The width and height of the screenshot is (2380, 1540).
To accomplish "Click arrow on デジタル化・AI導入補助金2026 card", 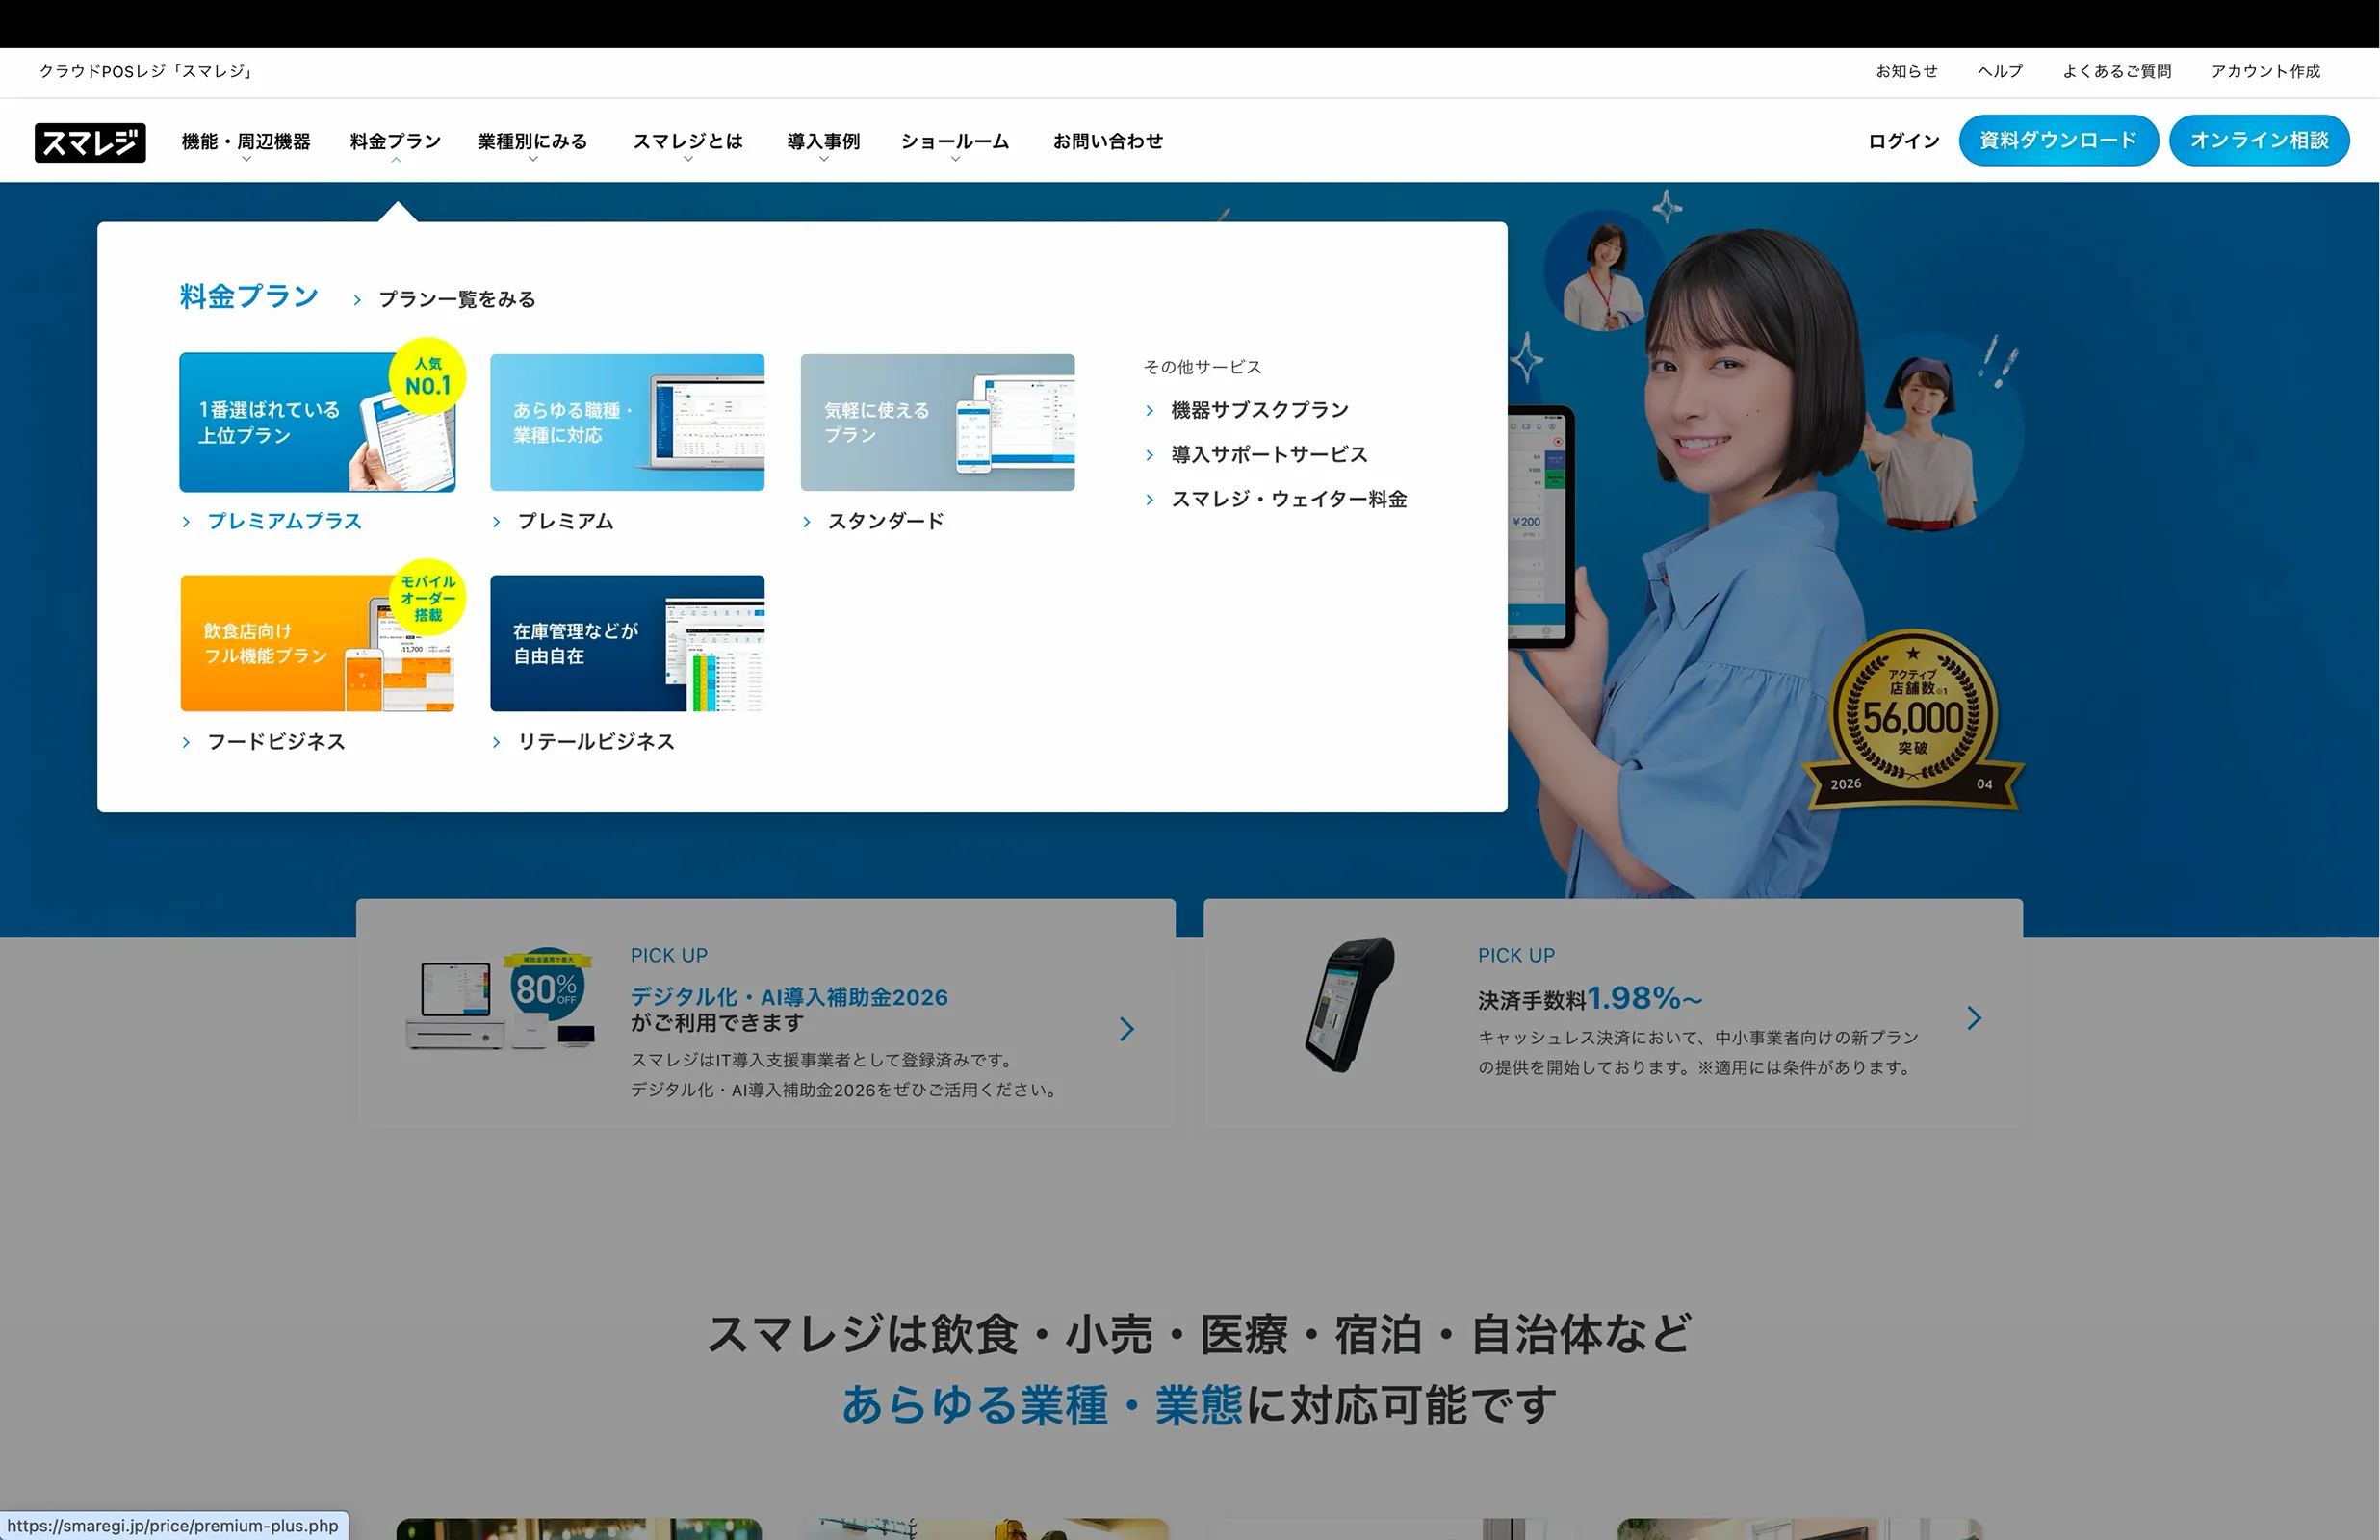I will [x=1127, y=1029].
